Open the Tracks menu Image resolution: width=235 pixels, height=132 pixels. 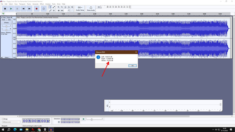[29, 4]
